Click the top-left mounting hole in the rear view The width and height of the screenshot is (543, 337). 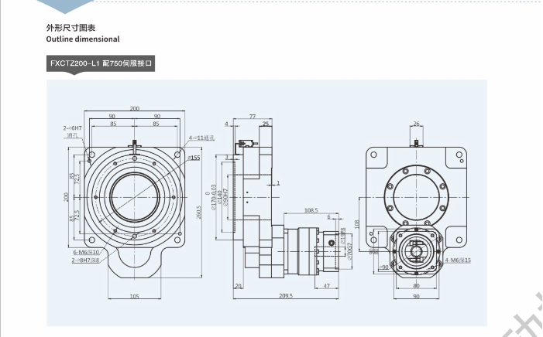tap(374, 154)
